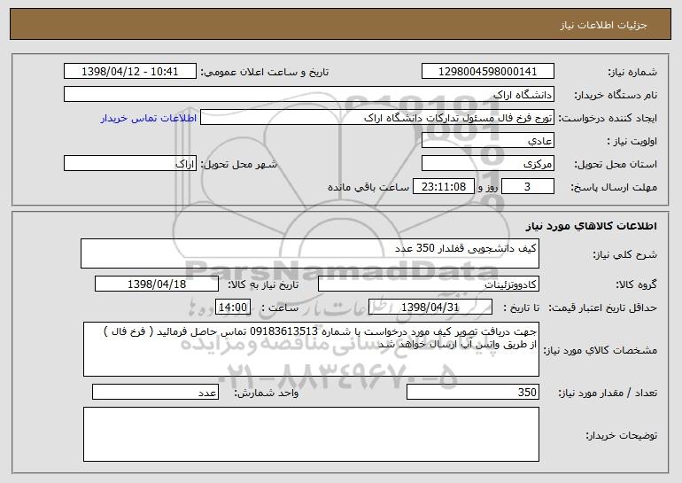The image size is (682, 483).
Task: Click the گروه کالا label
Action: (x=636, y=285)
